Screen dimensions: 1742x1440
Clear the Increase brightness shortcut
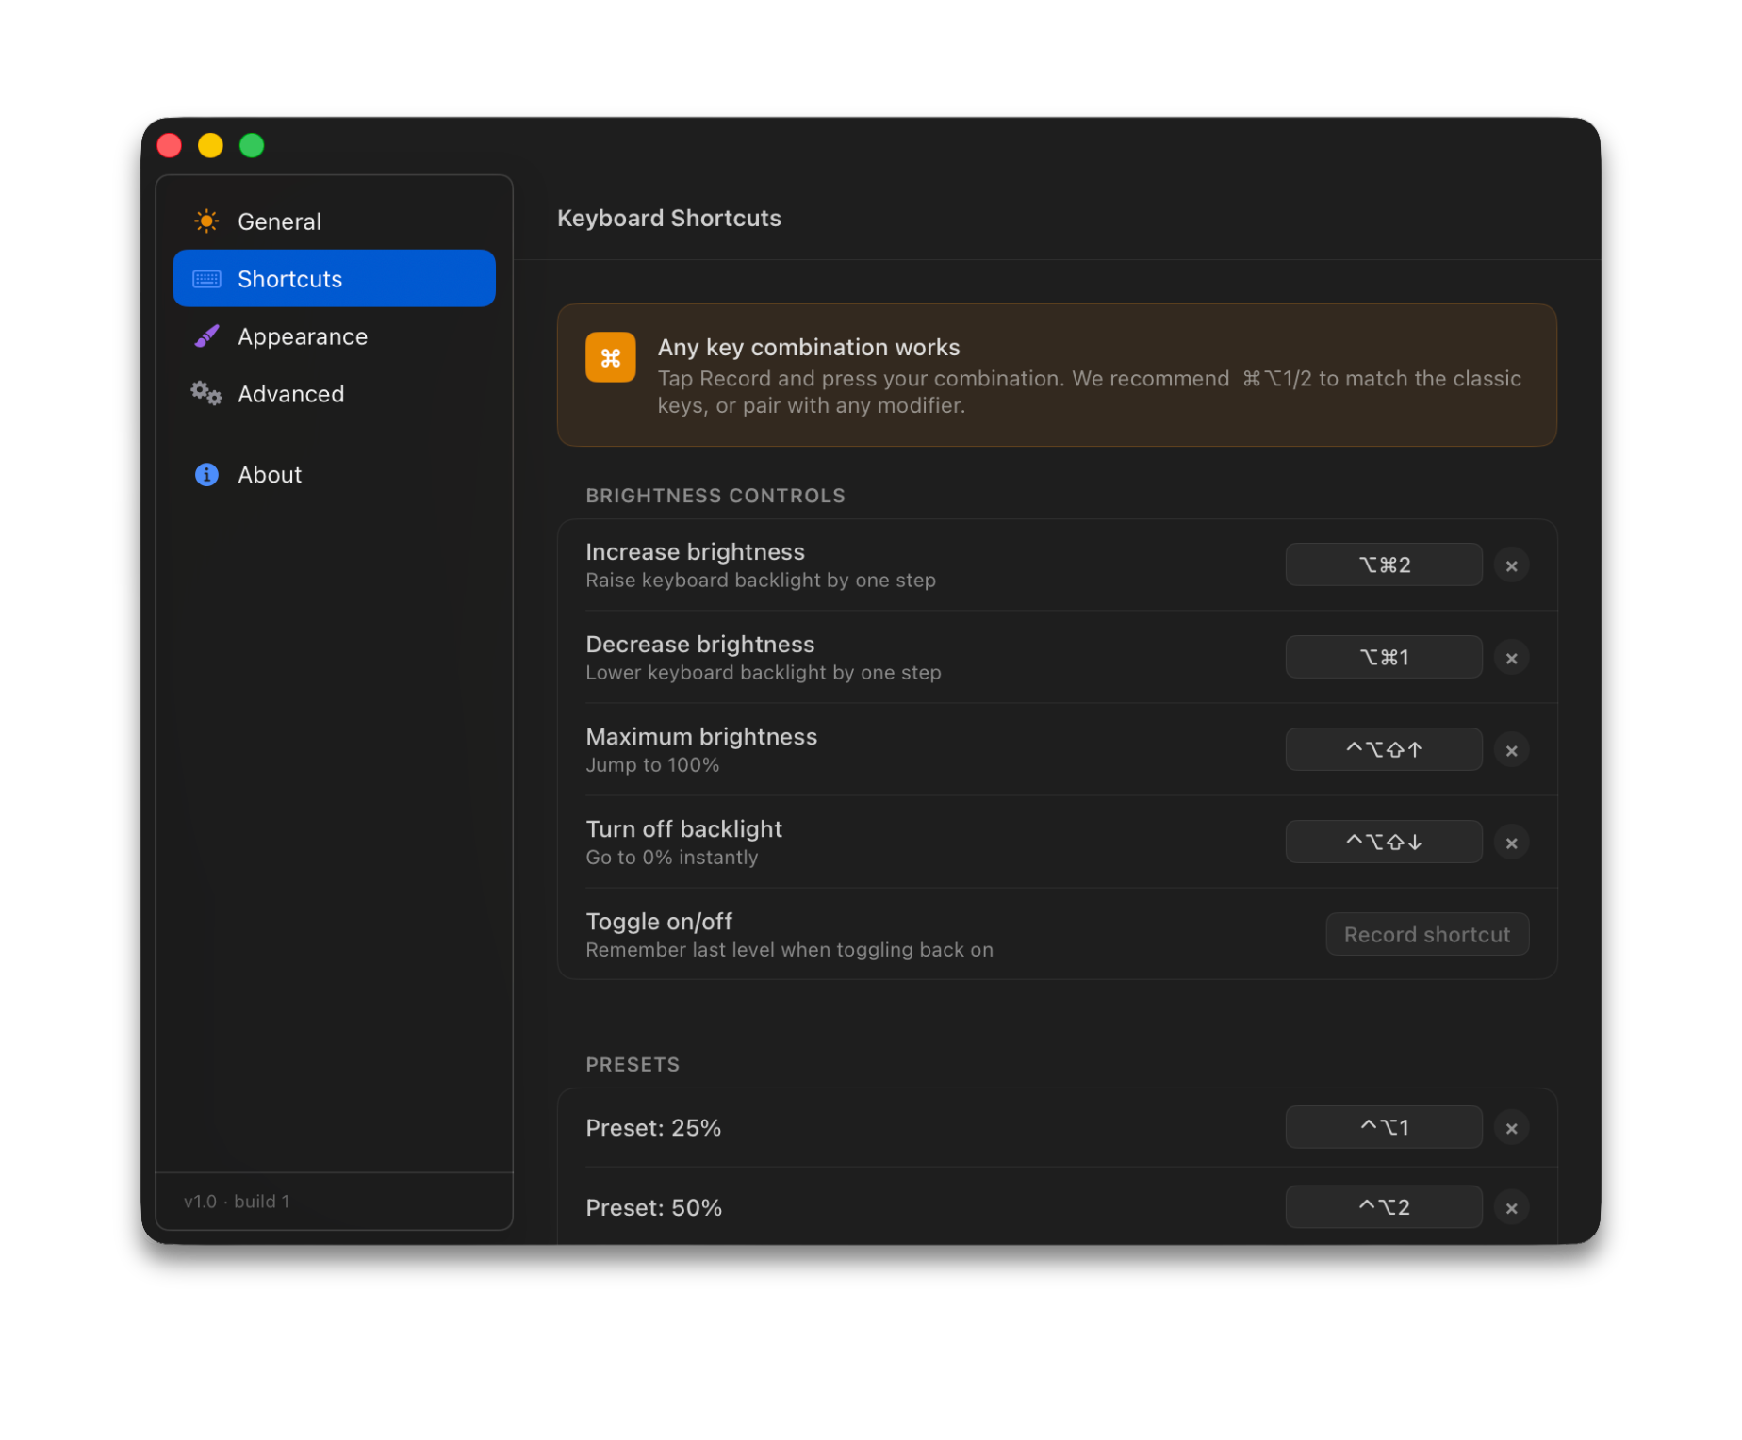point(1512,565)
